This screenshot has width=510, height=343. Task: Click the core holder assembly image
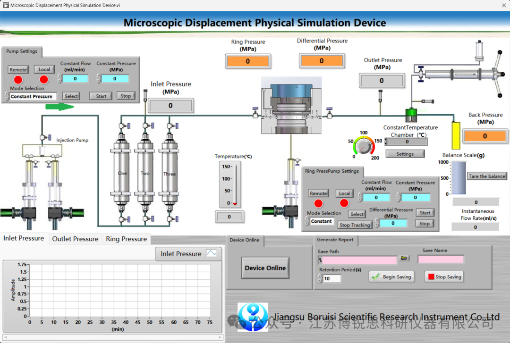coord(291,105)
